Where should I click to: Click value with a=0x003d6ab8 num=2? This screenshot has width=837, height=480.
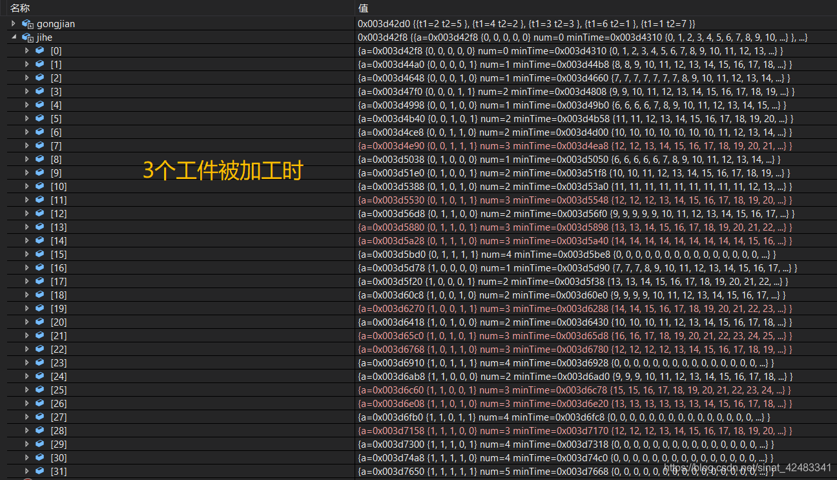pyautogui.click(x=575, y=376)
